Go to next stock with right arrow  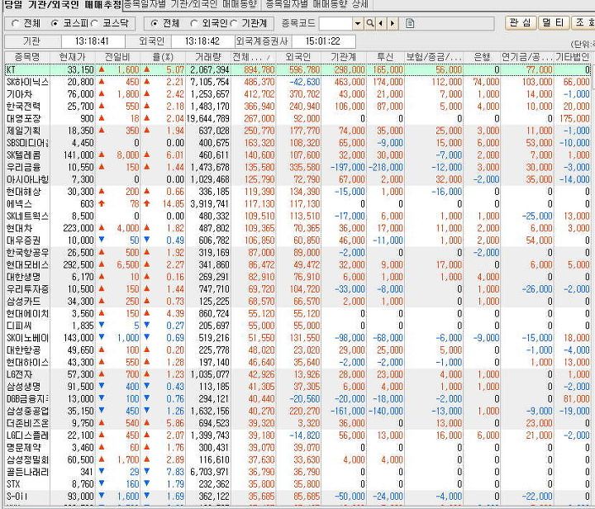393,23
